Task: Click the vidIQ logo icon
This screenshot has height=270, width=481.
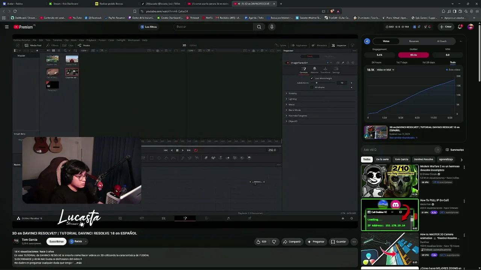Action: click(367, 41)
